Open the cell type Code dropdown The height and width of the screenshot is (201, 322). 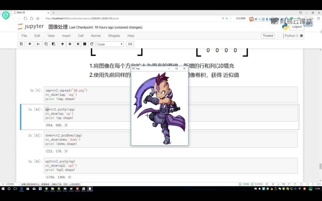pyautogui.click(x=110, y=44)
